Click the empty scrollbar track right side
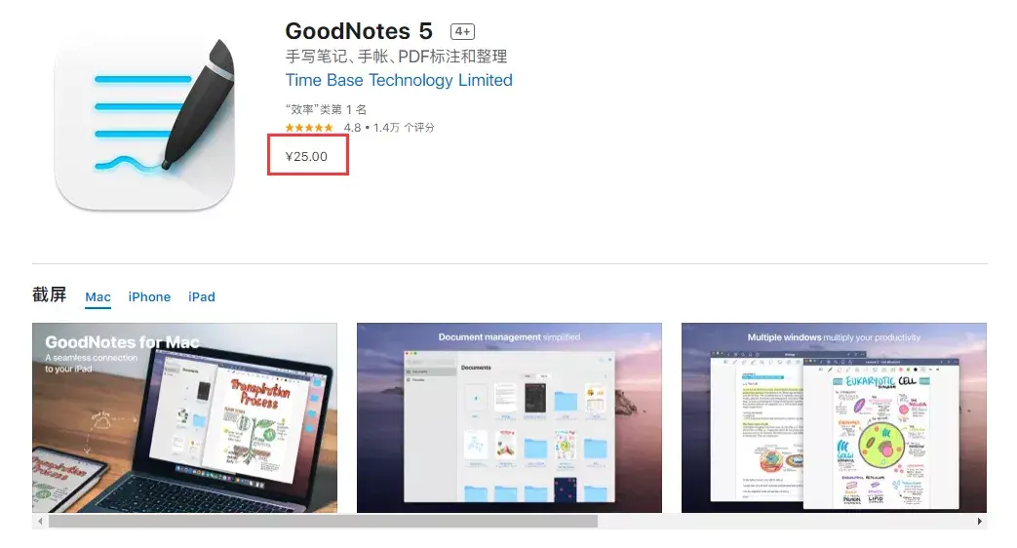Viewport: 1017px width, 548px height. pyautogui.click(x=785, y=521)
